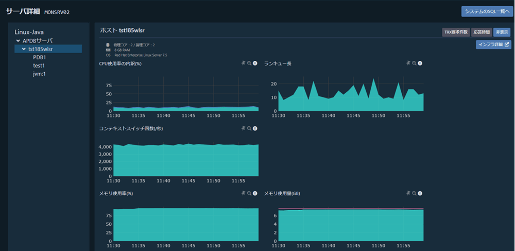Click the 8 GB RAM text

pyautogui.click(x=122, y=50)
